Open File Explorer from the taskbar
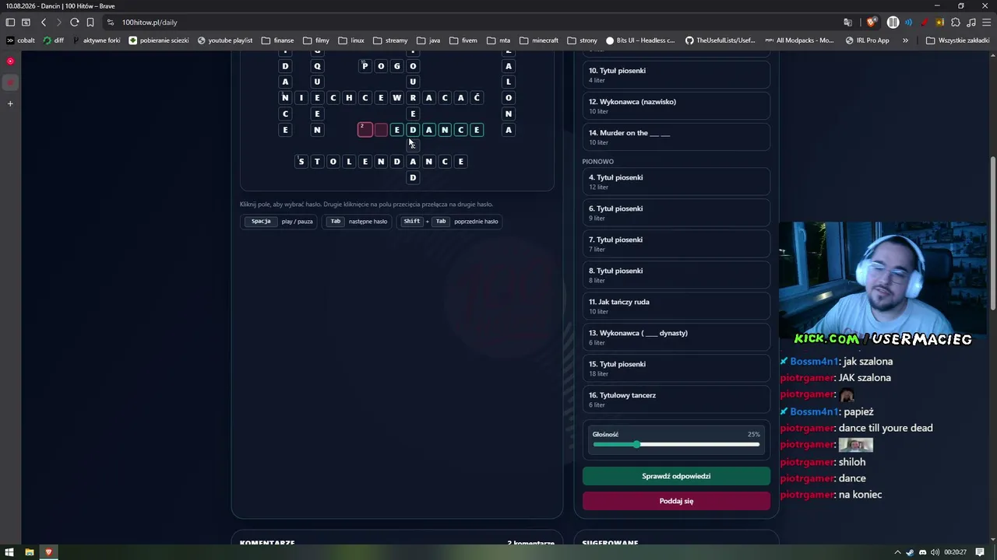997x560 pixels. pos(30,552)
